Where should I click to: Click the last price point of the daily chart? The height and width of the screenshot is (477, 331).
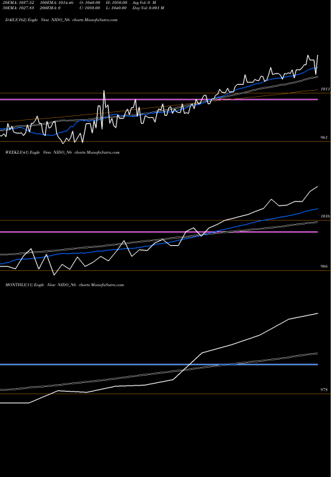tap(318, 56)
